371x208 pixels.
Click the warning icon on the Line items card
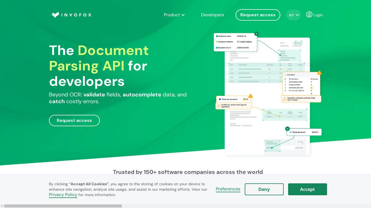(319, 73)
